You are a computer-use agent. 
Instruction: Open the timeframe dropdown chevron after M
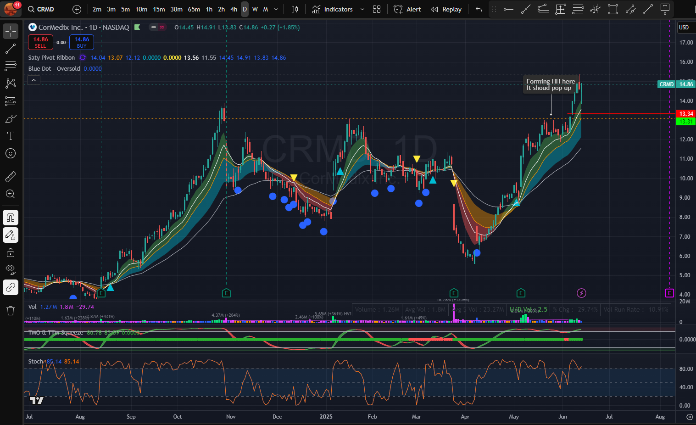276,9
